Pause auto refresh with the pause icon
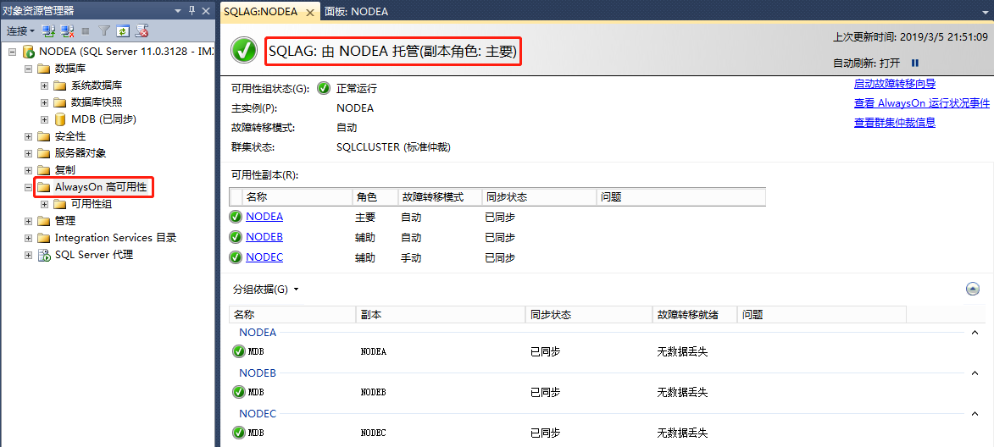The height and width of the screenshot is (447, 994). point(914,63)
